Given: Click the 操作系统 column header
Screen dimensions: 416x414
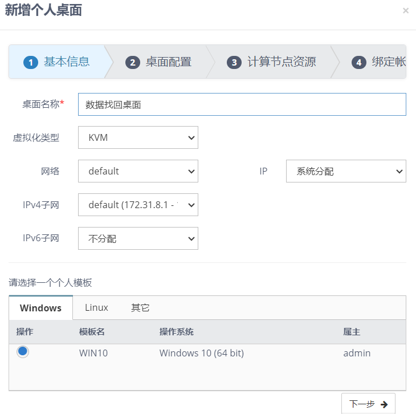Looking at the screenshot, I should (x=176, y=332).
